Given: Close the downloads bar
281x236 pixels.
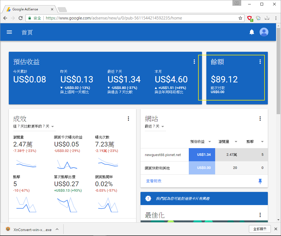Looking at the screenshot, I should click(x=276, y=229).
